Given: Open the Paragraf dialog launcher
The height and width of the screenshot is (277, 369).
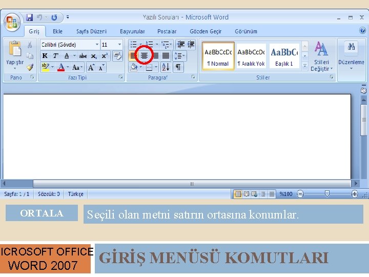Looking at the screenshot, I should (x=193, y=77).
